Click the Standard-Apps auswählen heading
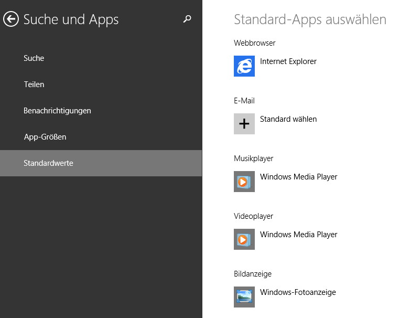 click(310, 19)
